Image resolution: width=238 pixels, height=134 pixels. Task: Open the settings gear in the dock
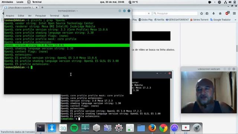119,128
